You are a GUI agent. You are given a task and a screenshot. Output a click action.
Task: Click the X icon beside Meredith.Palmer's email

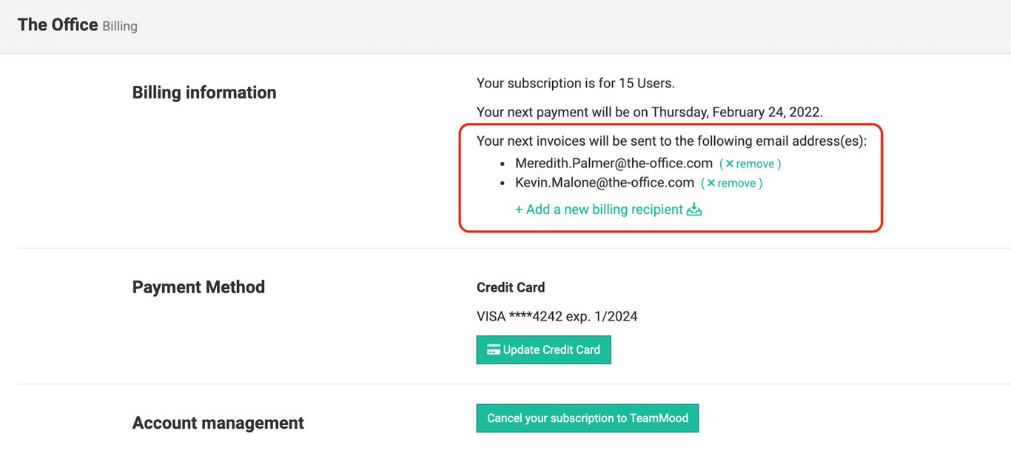(x=730, y=164)
